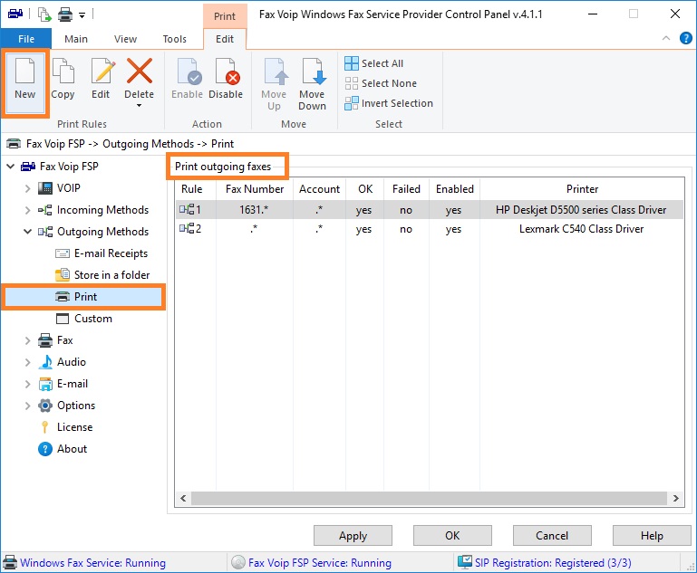The width and height of the screenshot is (697, 573).
Task: Expand the Fax tree node
Action: point(27,340)
